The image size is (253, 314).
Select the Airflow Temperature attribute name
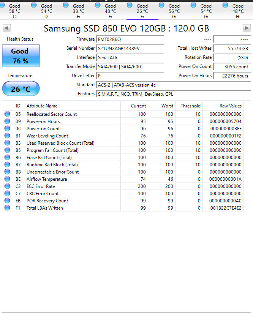click(47, 179)
